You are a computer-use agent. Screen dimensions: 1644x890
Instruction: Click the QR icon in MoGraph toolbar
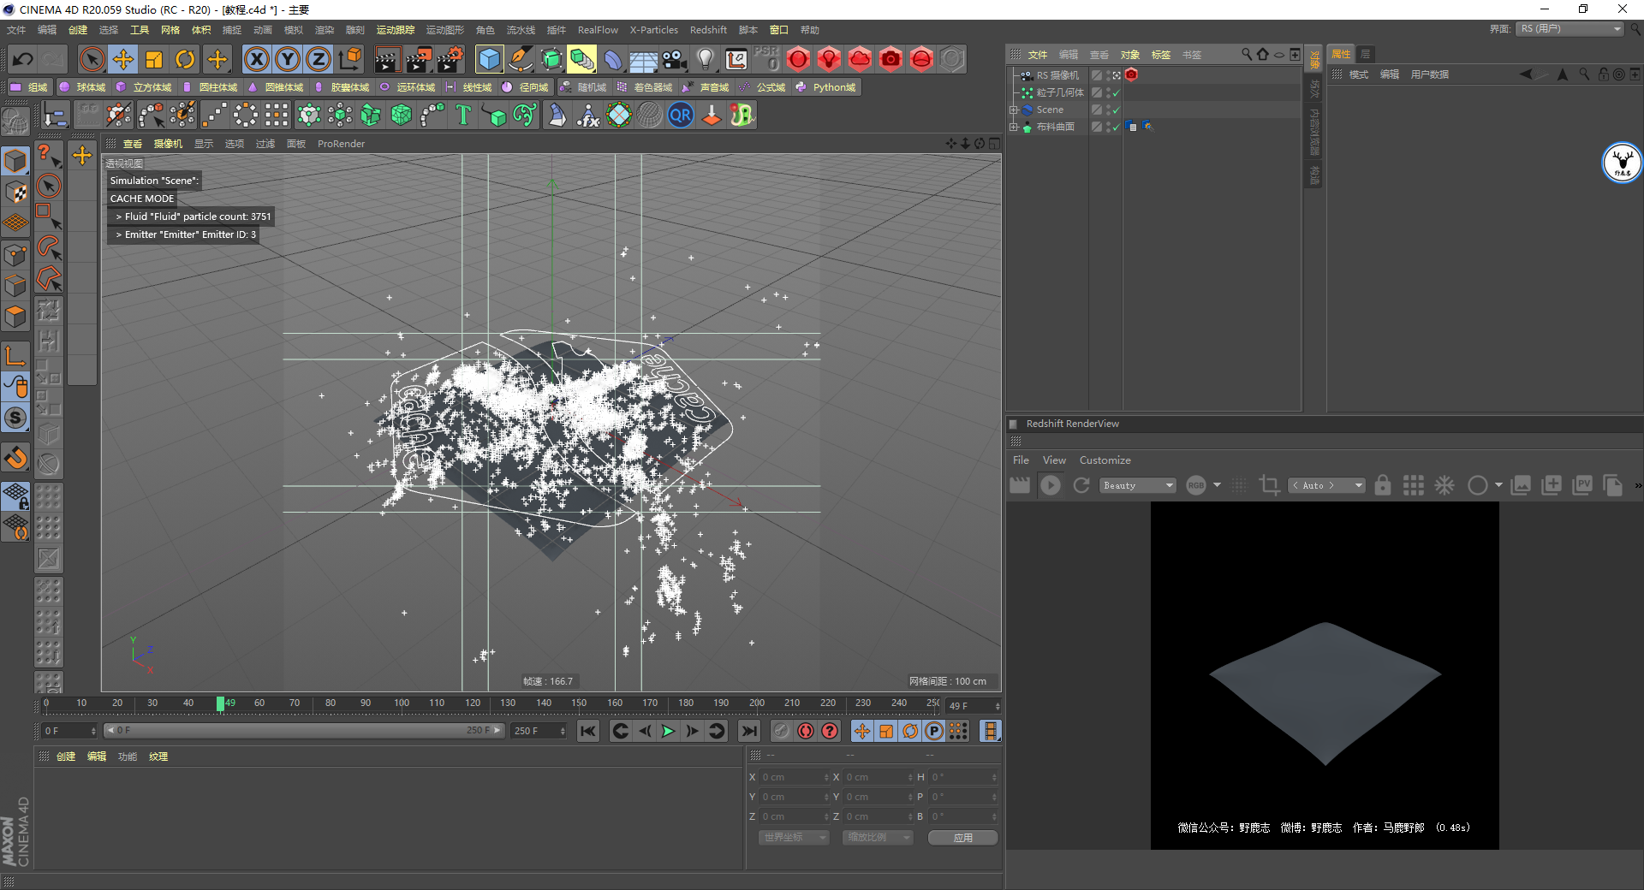(681, 115)
